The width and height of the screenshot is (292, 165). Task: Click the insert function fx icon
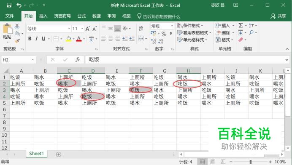coord(78,60)
